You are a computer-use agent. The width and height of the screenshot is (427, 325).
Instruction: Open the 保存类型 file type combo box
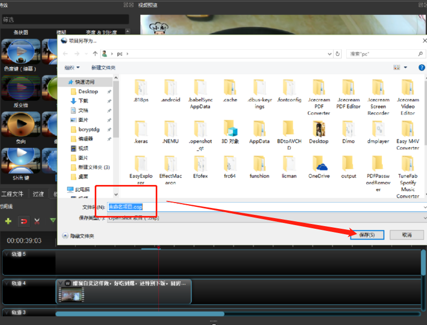coord(267,218)
